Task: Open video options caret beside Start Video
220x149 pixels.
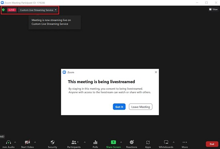Action: click(35, 142)
